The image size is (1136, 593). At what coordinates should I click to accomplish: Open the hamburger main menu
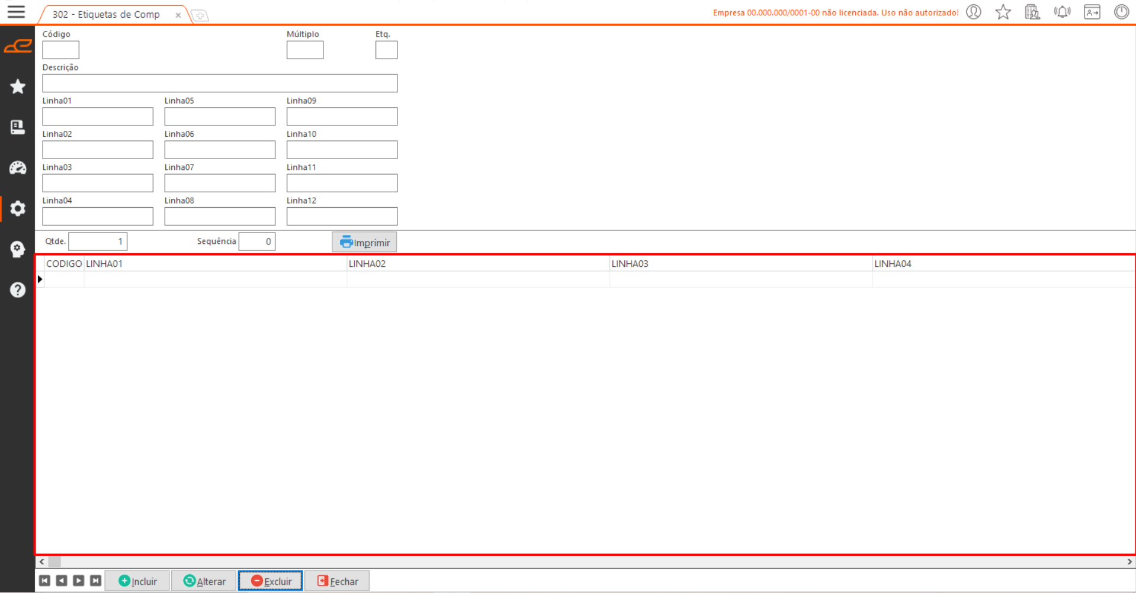[x=16, y=12]
